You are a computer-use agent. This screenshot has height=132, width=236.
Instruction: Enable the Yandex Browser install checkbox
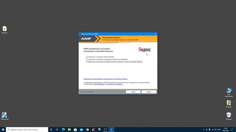pyautogui.click(x=87, y=57)
